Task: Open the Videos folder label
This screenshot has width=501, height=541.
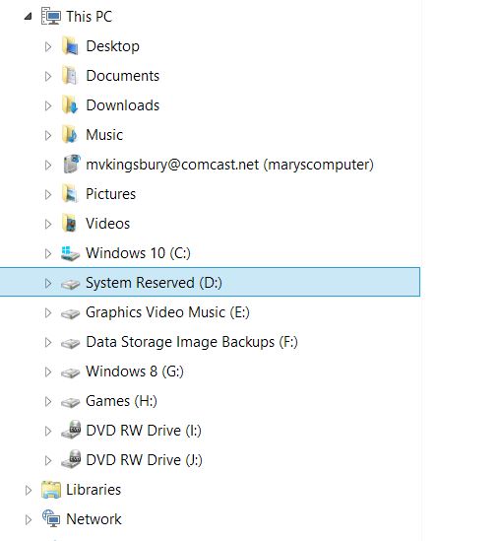Action: click(x=108, y=224)
